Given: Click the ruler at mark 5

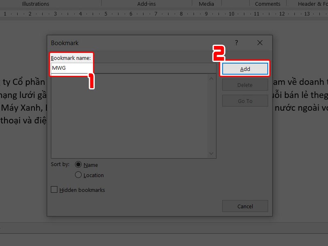Looking at the screenshot, I should click(x=106, y=14).
